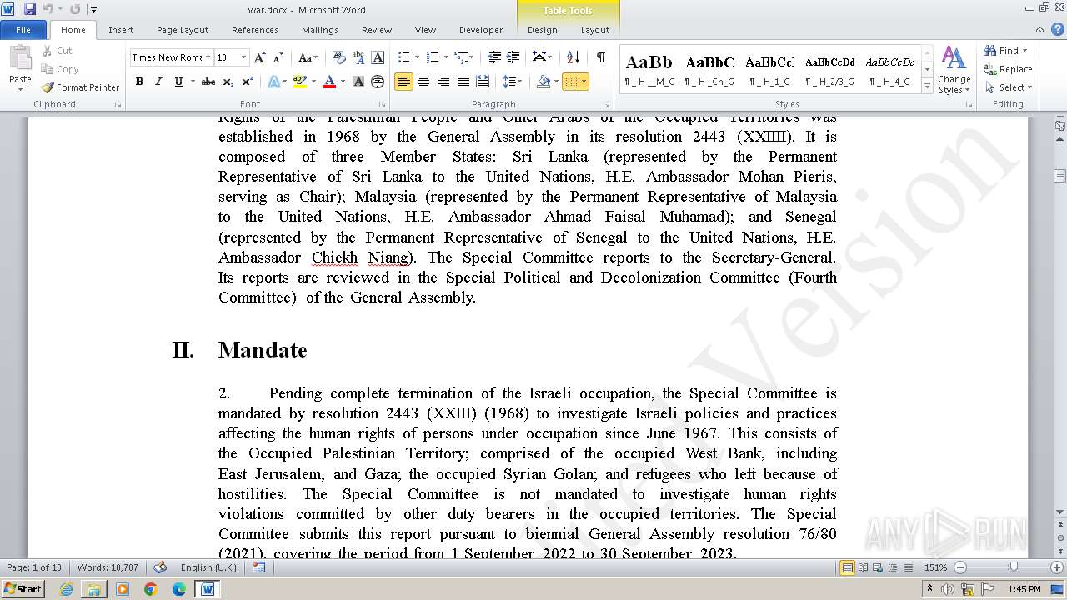Toggle Print Layout view in status bar
1067x600 pixels.
click(x=848, y=567)
